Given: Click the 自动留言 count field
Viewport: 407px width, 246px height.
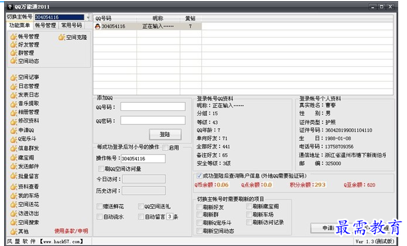Looking at the screenshot, I should 170,217.
